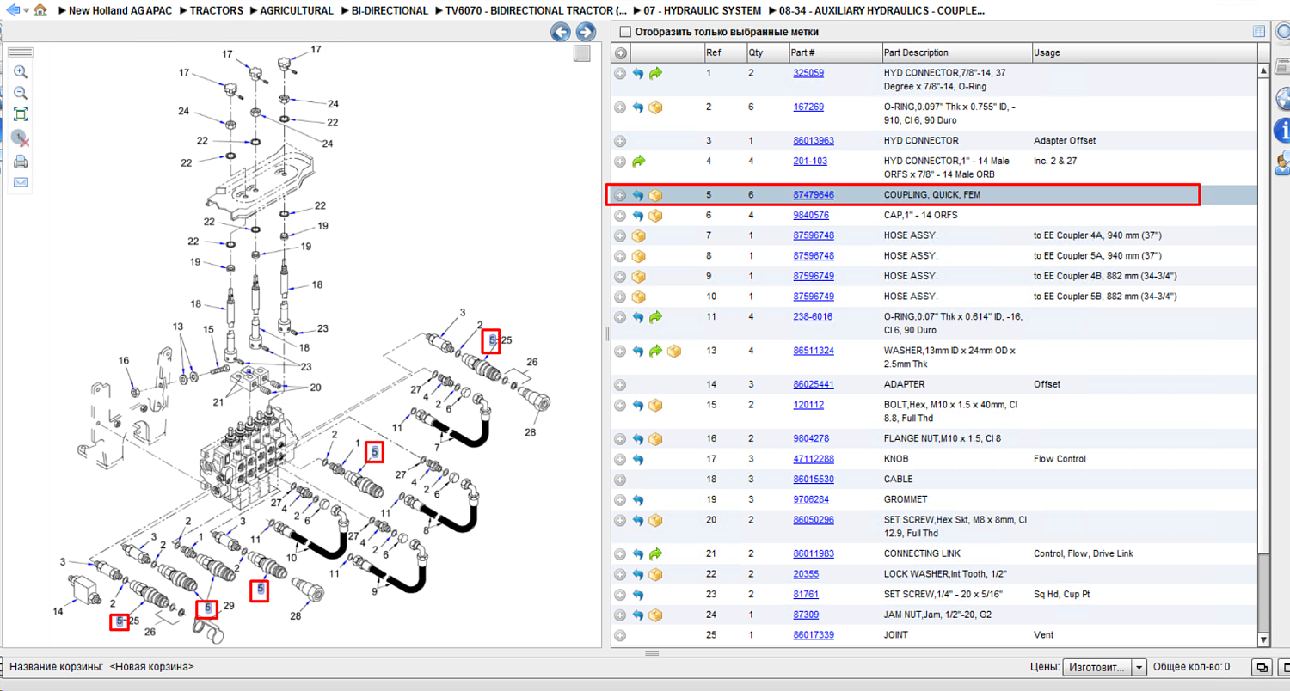The width and height of the screenshot is (1290, 691).
Task: Click the blue arrow for GROMMET row
Action: pyautogui.click(x=638, y=500)
